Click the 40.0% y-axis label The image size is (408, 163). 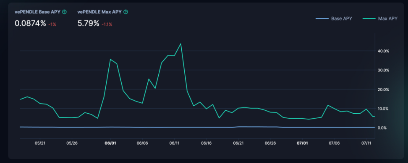(x=384, y=51)
